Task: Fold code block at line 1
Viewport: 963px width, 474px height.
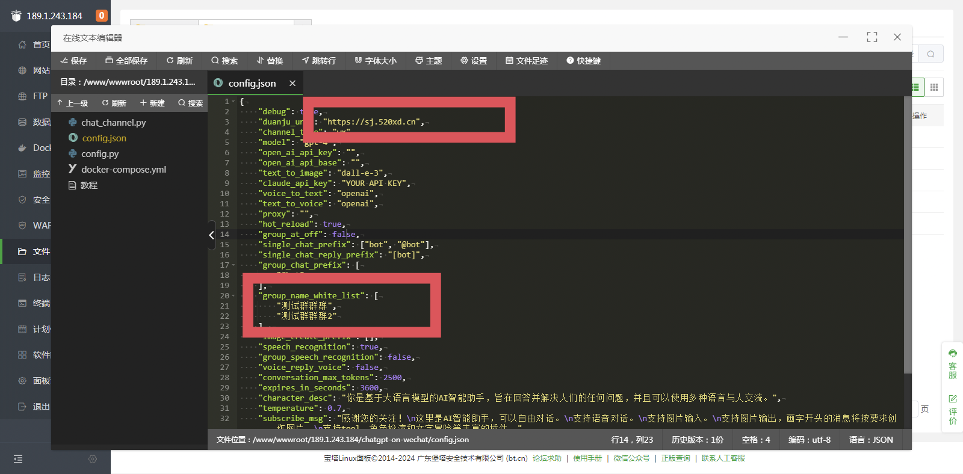Action: coord(233,102)
